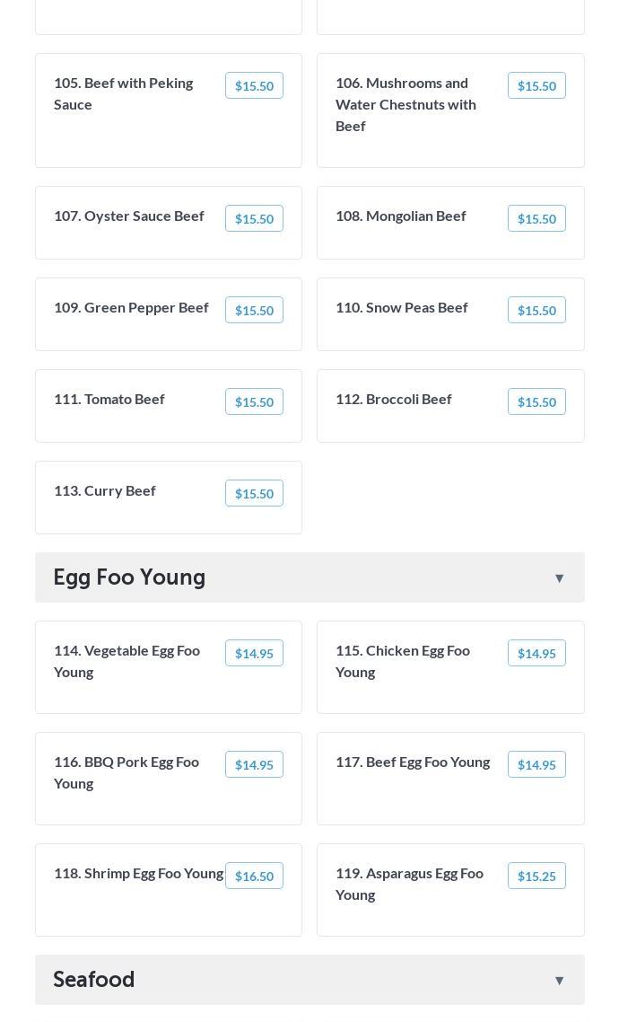Click the $14.95 price for Beef Egg Foo Young
This screenshot has width=619, height=1022.
pyautogui.click(x=536, y=764)
